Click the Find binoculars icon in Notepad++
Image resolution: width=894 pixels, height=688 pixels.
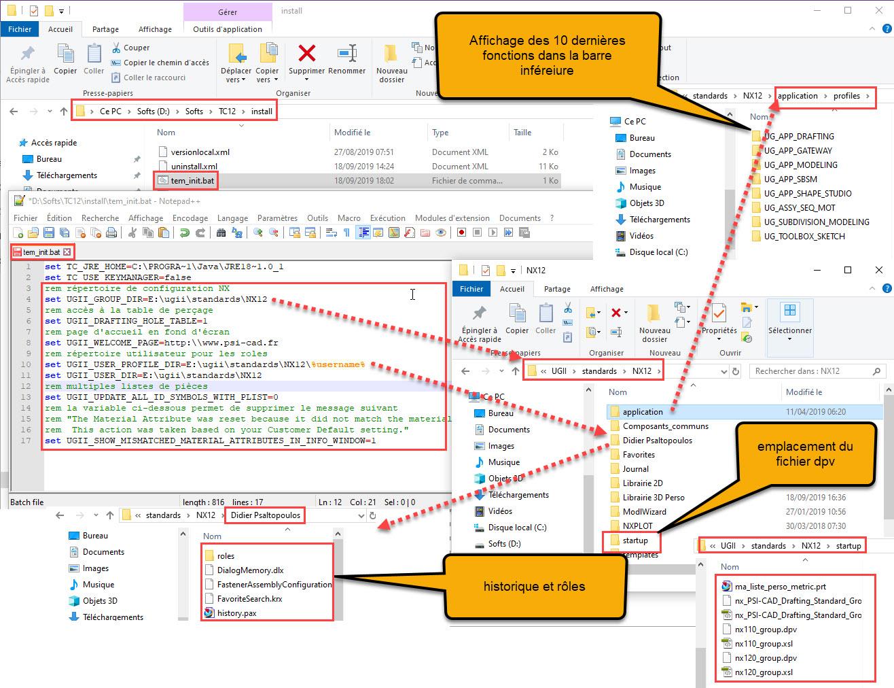click(221, 233)
